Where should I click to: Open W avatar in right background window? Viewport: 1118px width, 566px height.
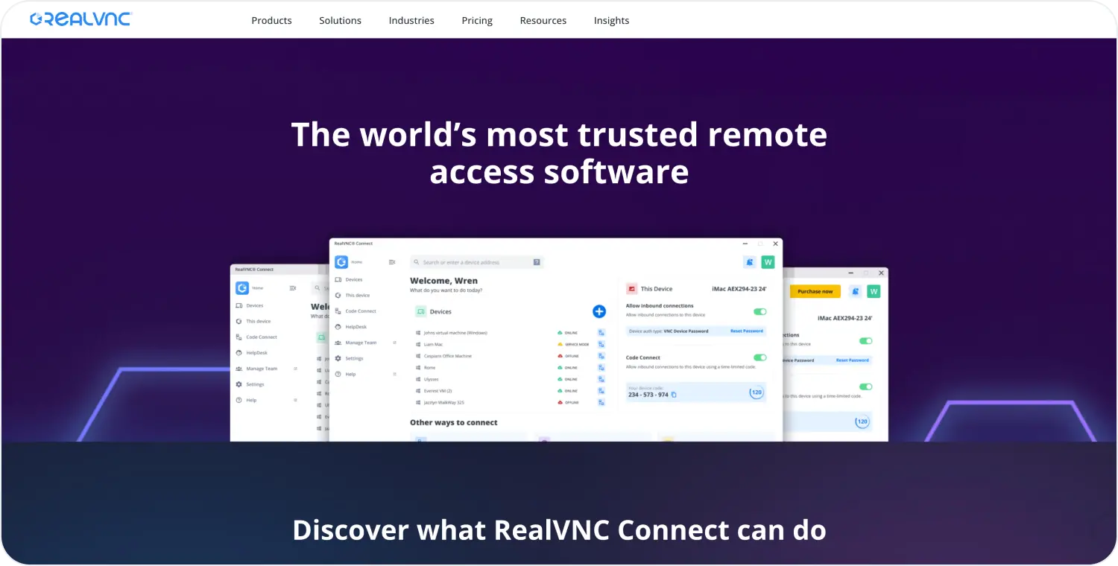pos(874,291)
